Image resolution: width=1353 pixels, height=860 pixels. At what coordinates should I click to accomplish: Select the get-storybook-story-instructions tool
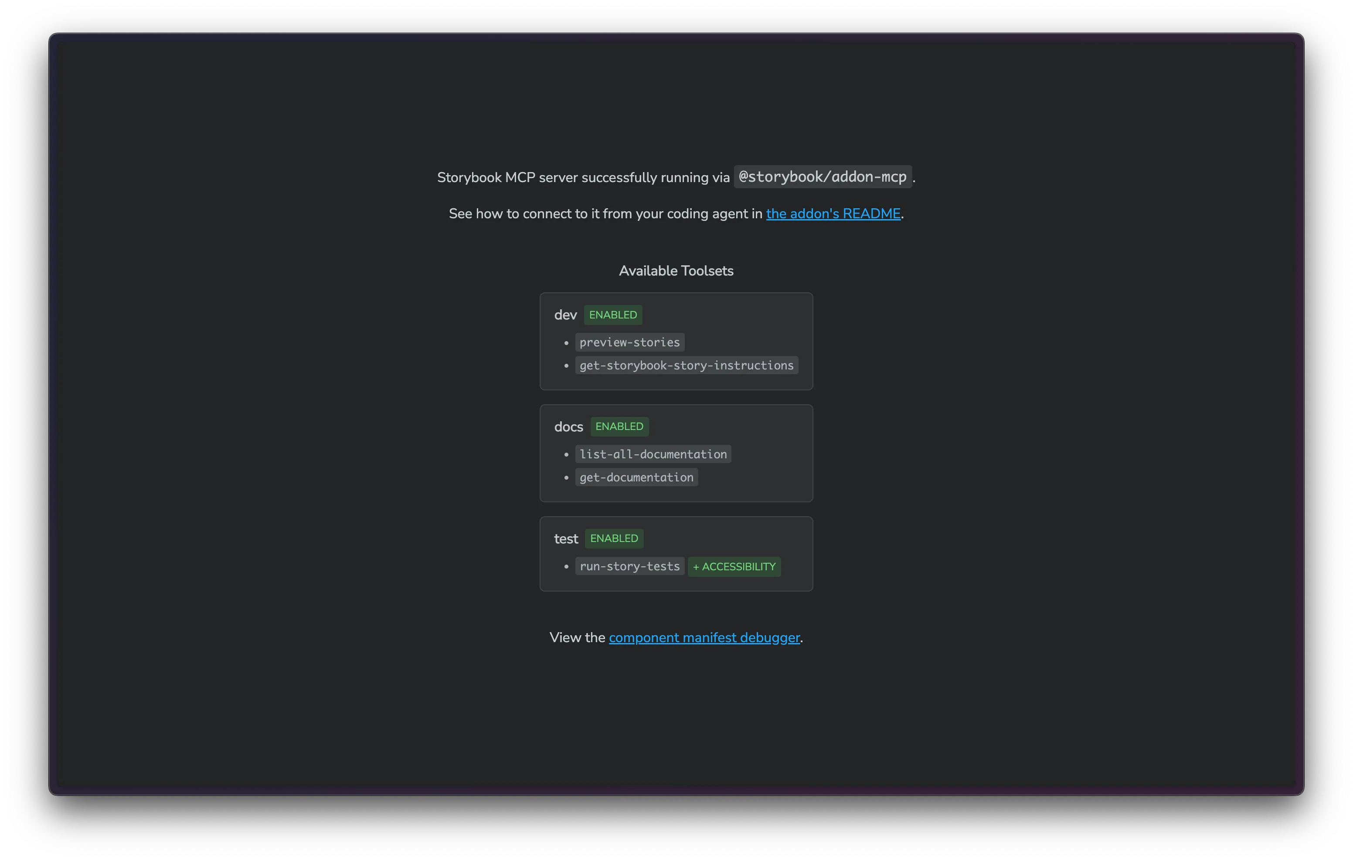coord(686,365)
